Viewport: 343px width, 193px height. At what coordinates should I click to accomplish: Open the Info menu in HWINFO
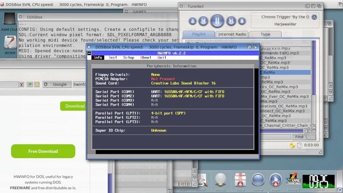tap(98, 57)
